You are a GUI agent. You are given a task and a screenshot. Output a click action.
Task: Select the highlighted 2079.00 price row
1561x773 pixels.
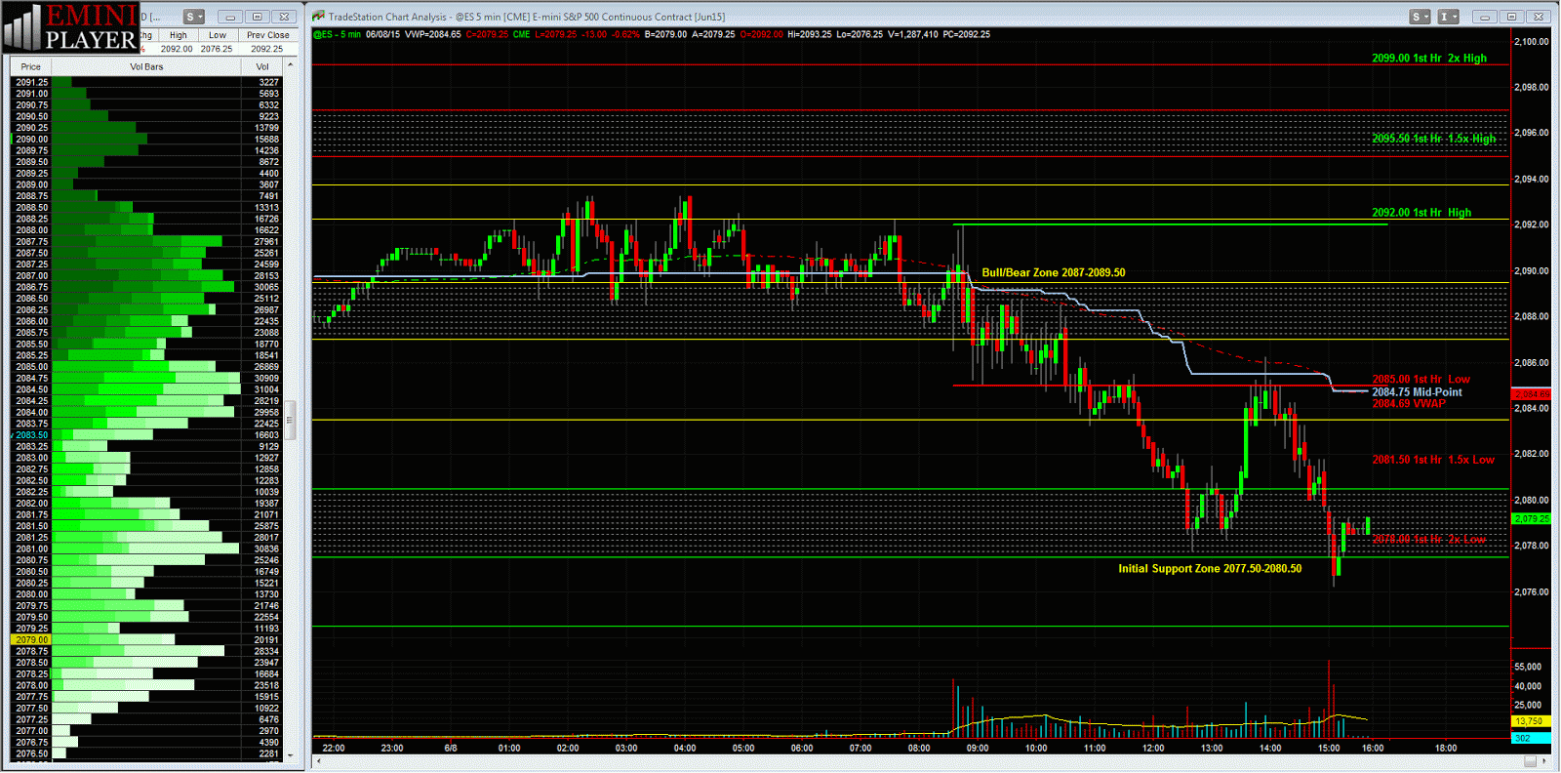146,639
